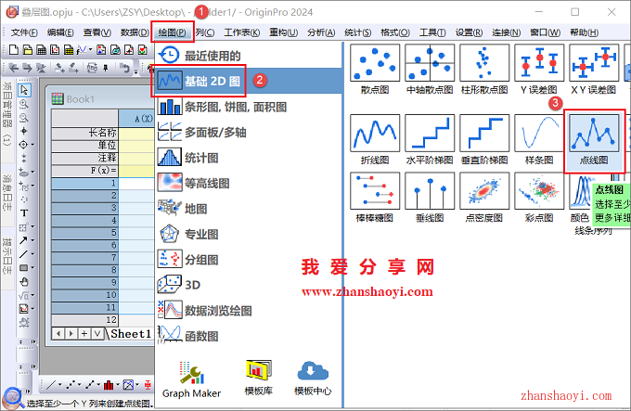
Task: Open 专业图 plot category
Action: pos(249,234)
